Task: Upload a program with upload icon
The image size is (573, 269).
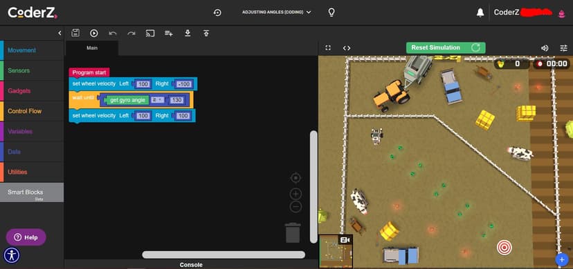Action: [206, 34]
